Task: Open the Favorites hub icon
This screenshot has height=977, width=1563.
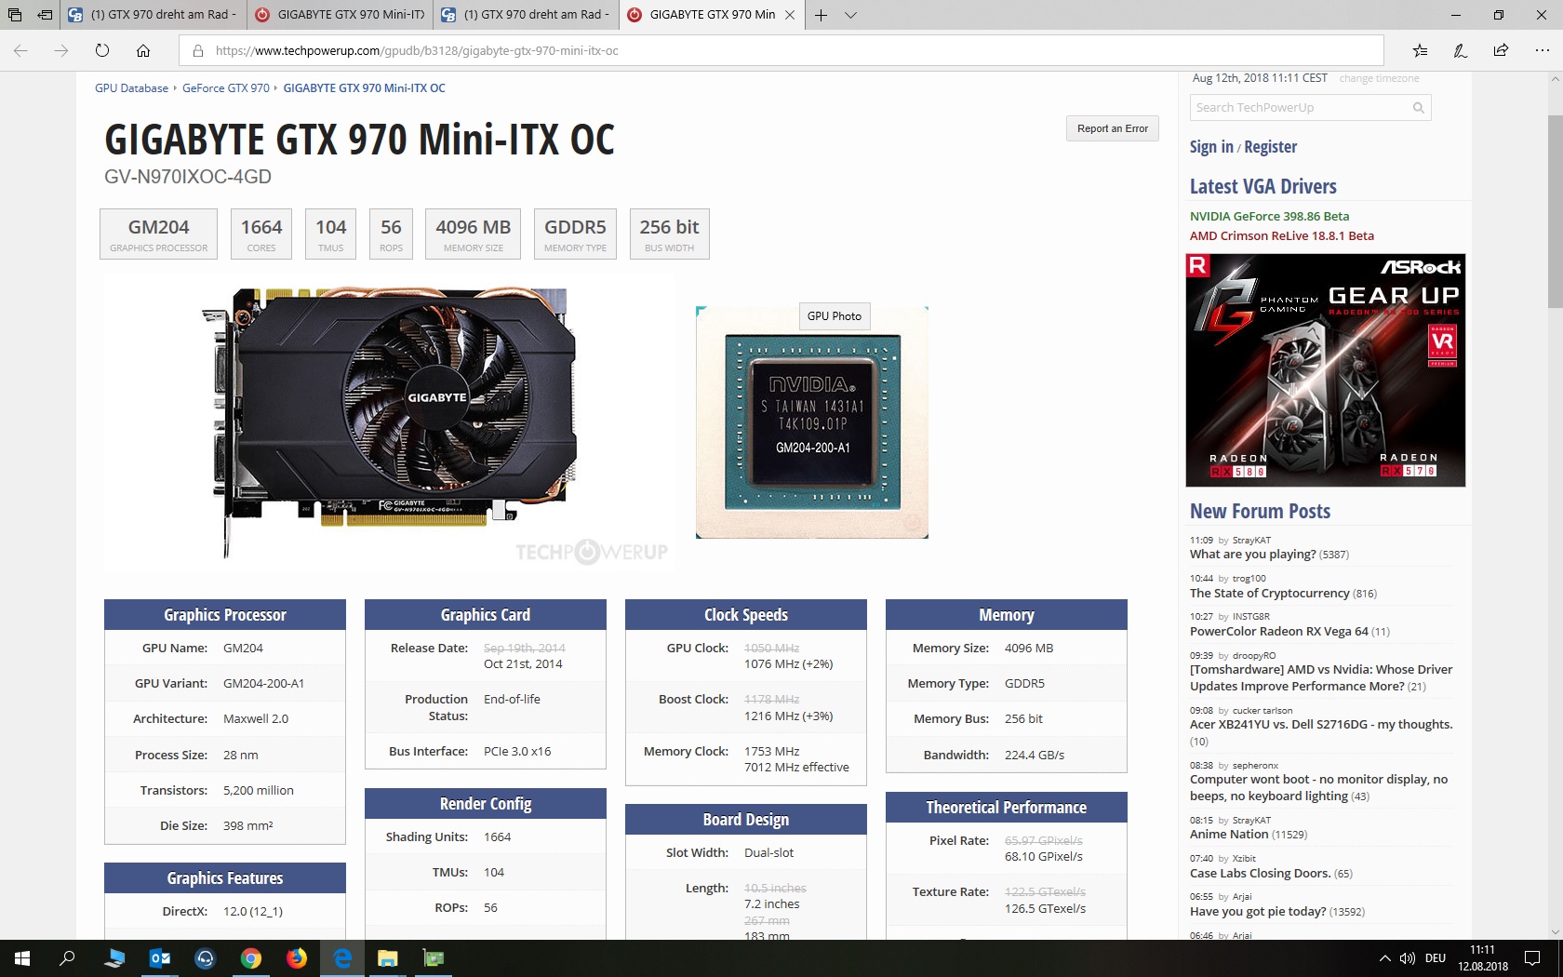Action: [x=1420, y=50]
